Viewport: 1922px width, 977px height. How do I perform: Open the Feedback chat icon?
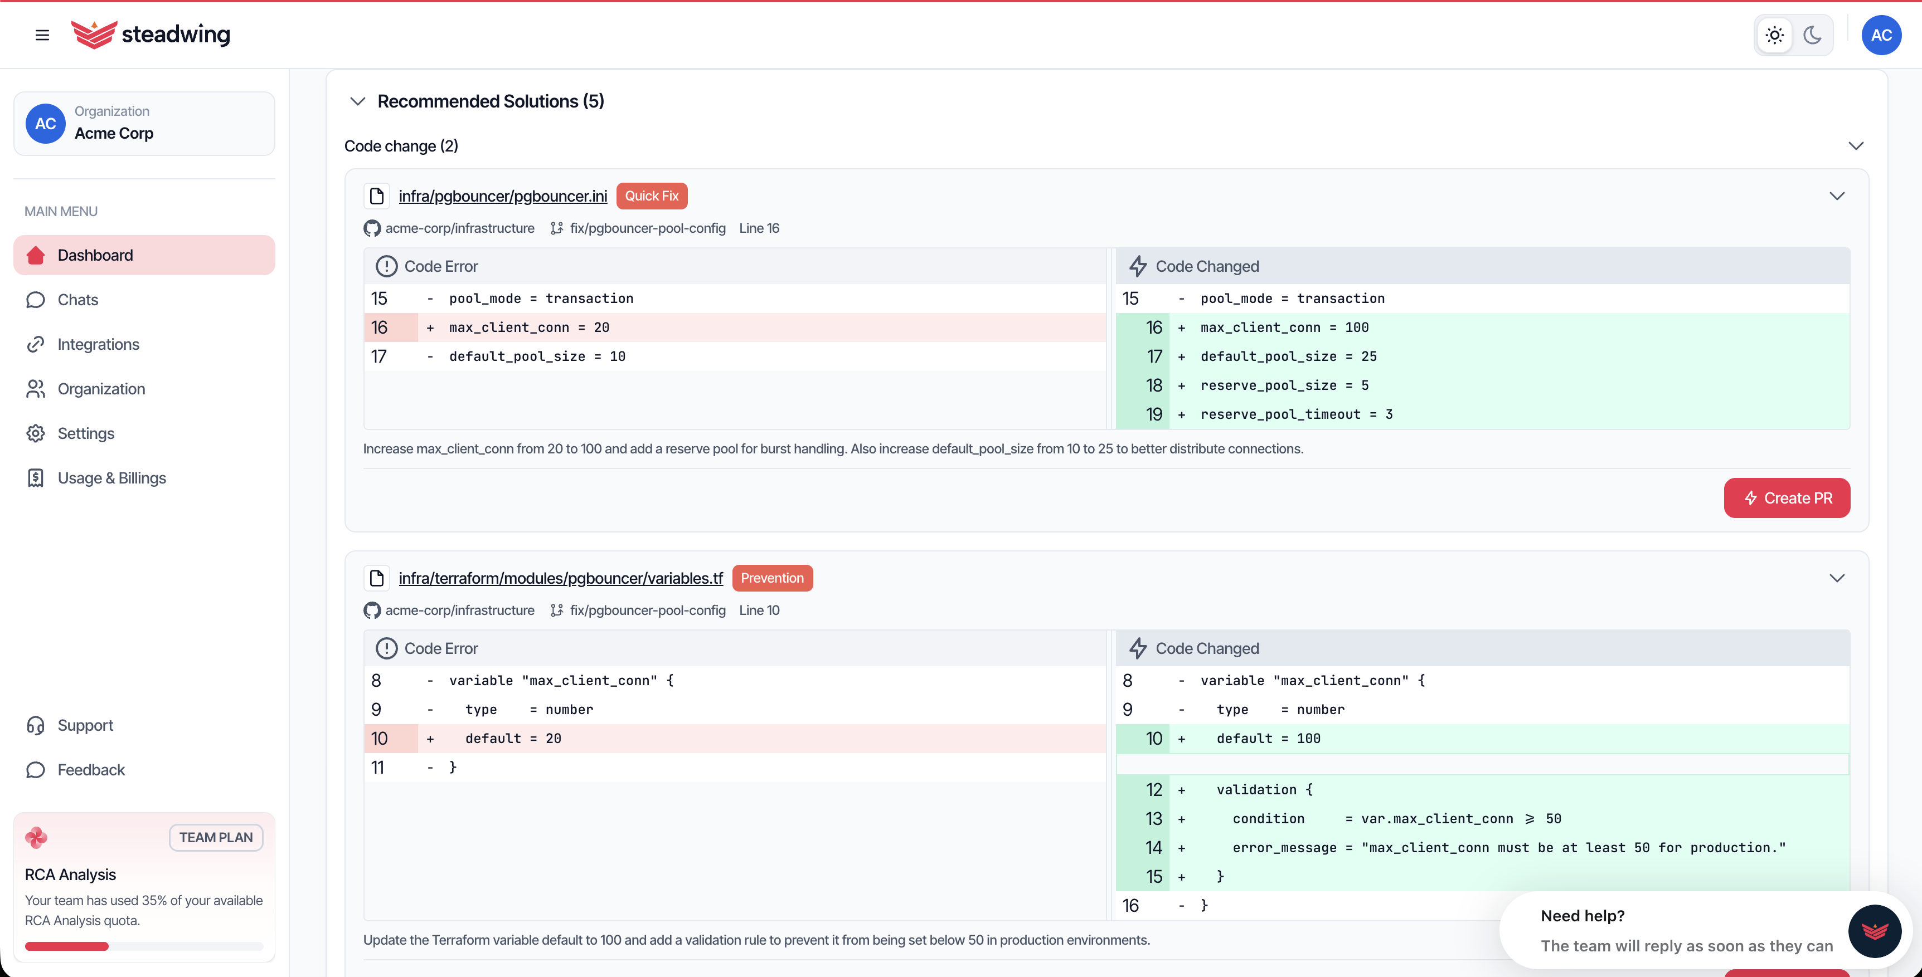[36, 770]
